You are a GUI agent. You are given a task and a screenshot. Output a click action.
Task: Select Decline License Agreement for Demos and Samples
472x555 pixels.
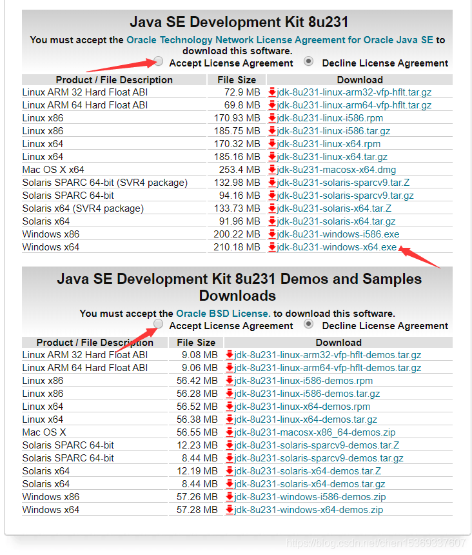tap(309, 324)
